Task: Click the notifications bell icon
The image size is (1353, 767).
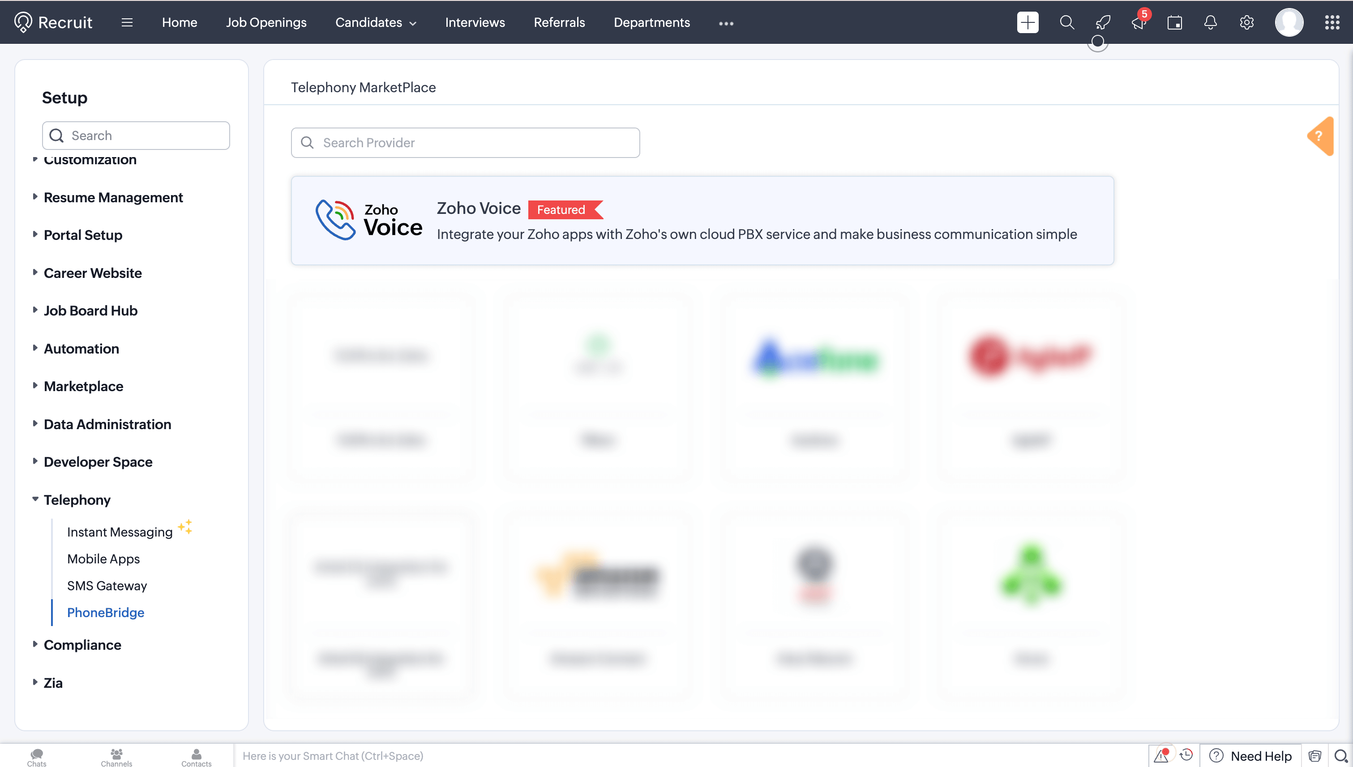Action: [x=1210, y=22]
